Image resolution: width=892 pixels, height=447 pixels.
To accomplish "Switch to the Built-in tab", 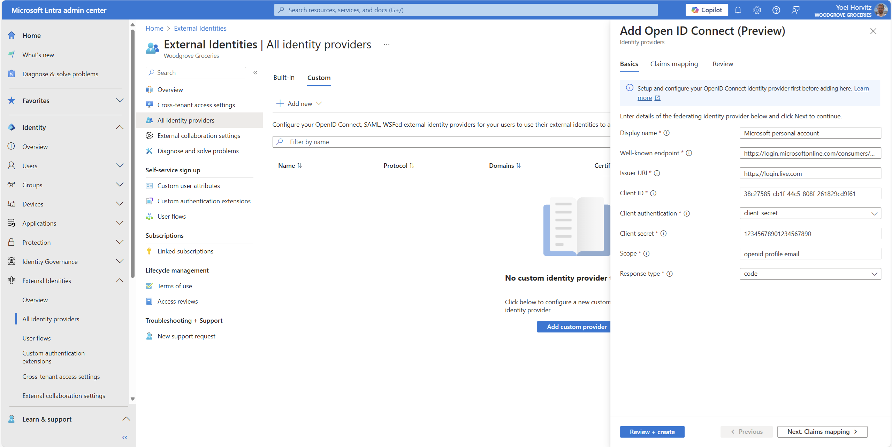I will coord(284,78).
